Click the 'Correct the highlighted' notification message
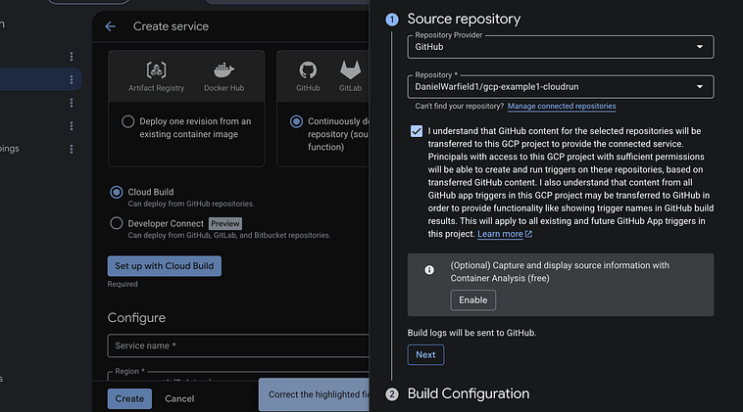This screenshot has height=412, width=743. (314, 394)
